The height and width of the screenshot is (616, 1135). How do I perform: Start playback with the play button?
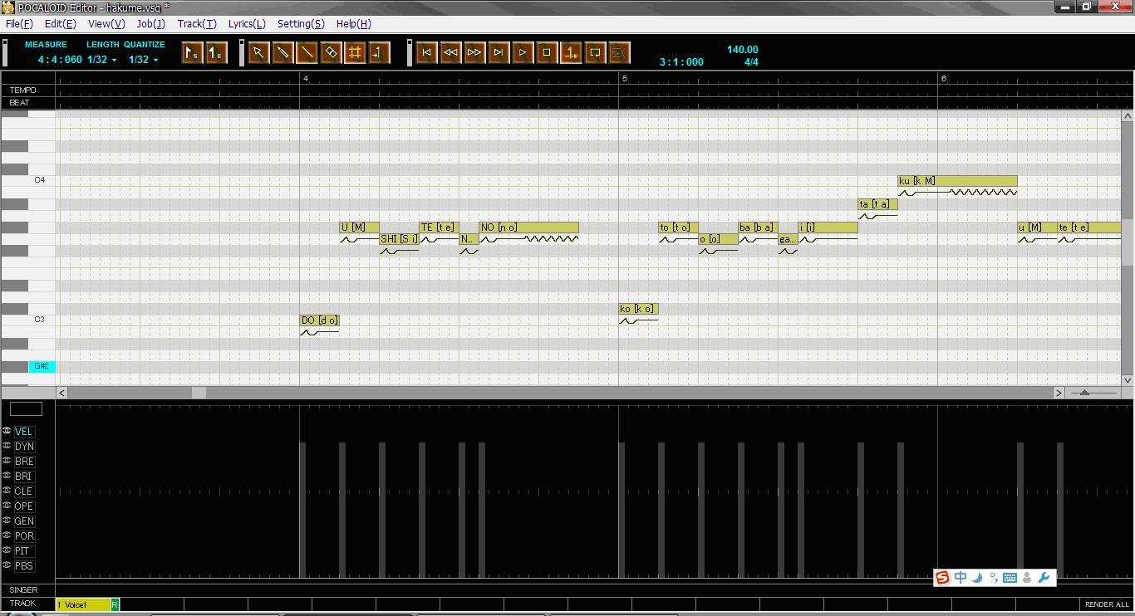523,53
